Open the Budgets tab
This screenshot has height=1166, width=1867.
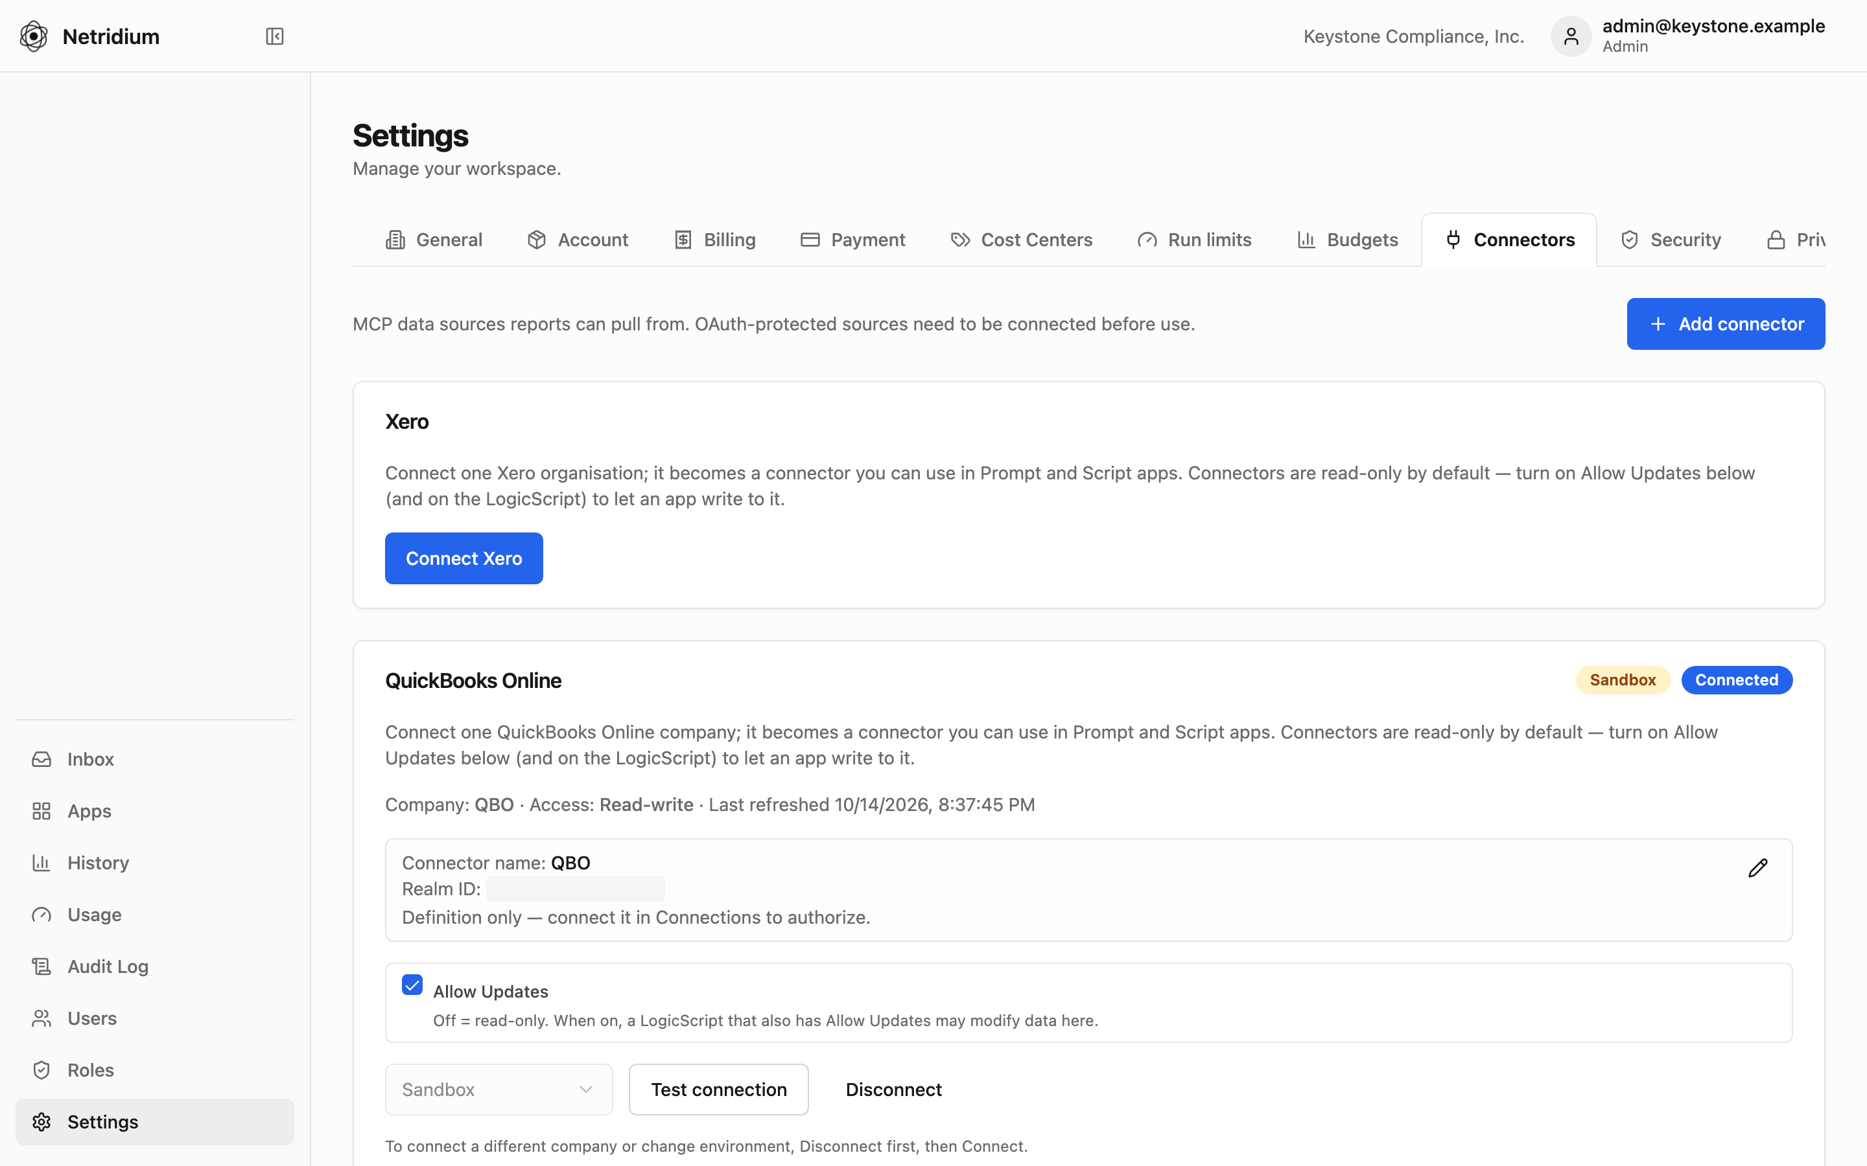tap(1347, 240)
